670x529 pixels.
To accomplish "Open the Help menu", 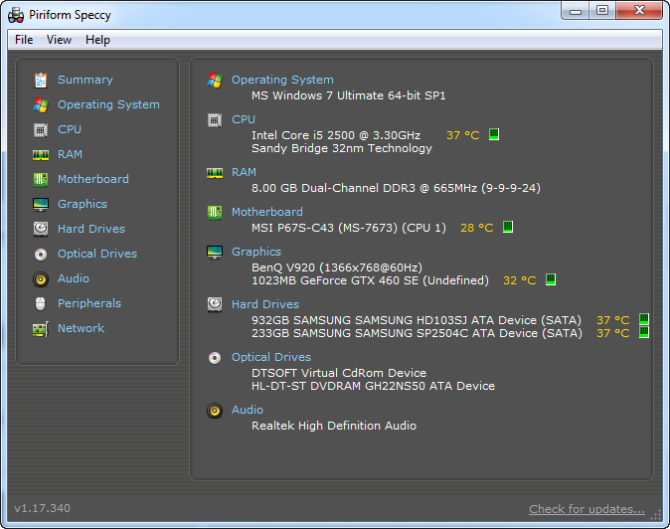I will 97,40.
